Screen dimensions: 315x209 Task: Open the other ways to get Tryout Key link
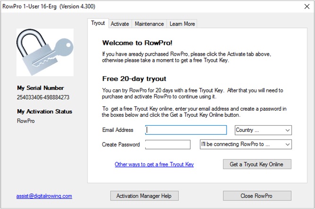tap(154, 165)
